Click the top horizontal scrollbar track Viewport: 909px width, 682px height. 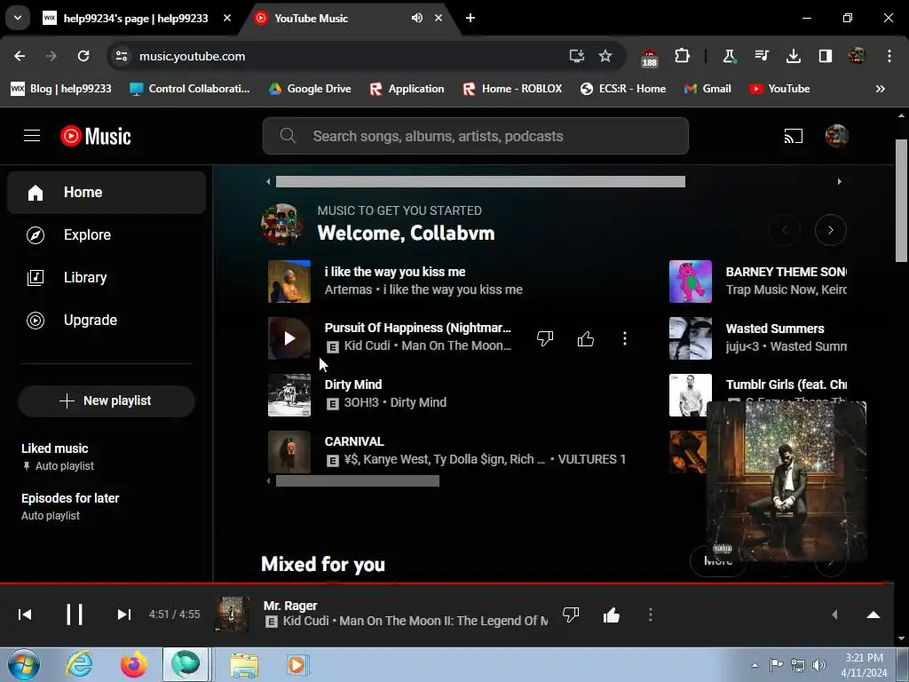[553, 181]
